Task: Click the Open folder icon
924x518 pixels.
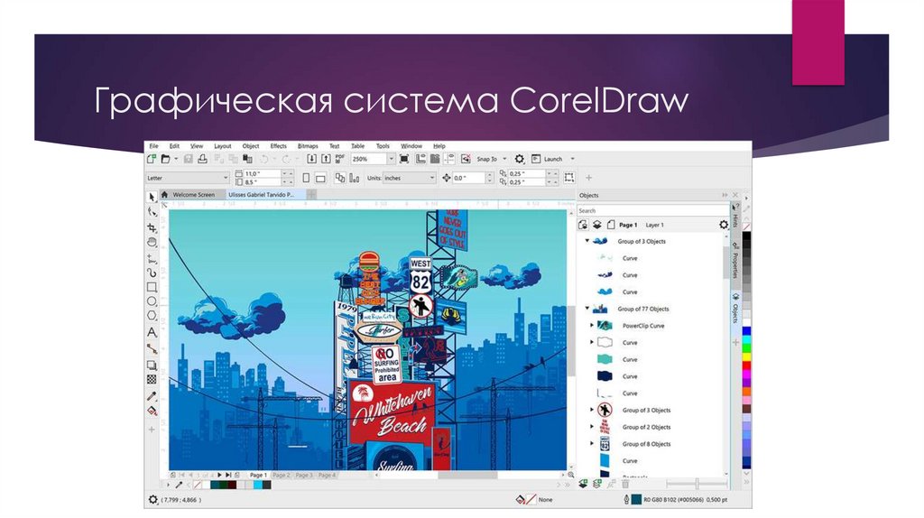Action: tap(166, 159)
